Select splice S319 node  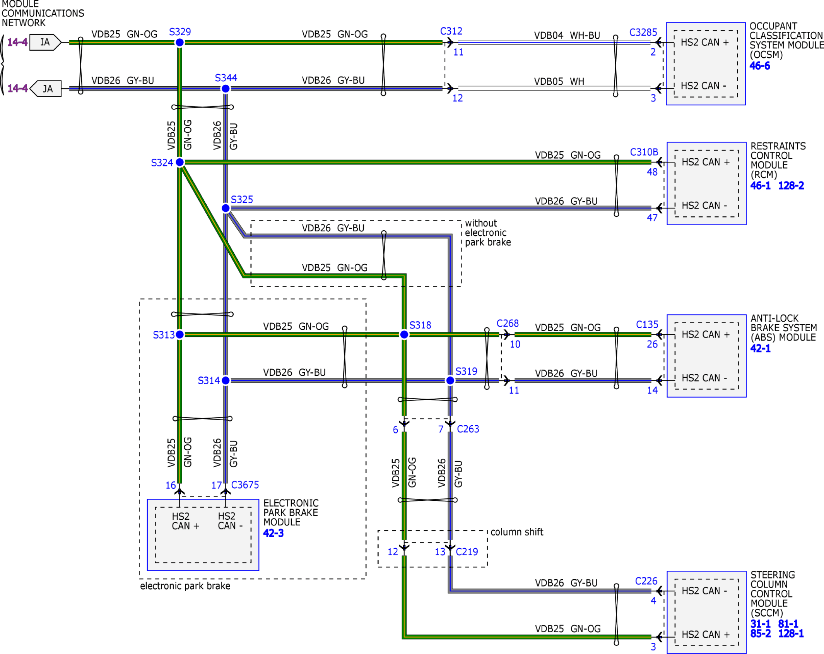coord(450,380)
